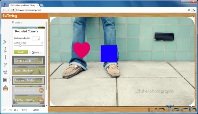
Task: Click the browser address bar
Action: (x=99, y=10)
